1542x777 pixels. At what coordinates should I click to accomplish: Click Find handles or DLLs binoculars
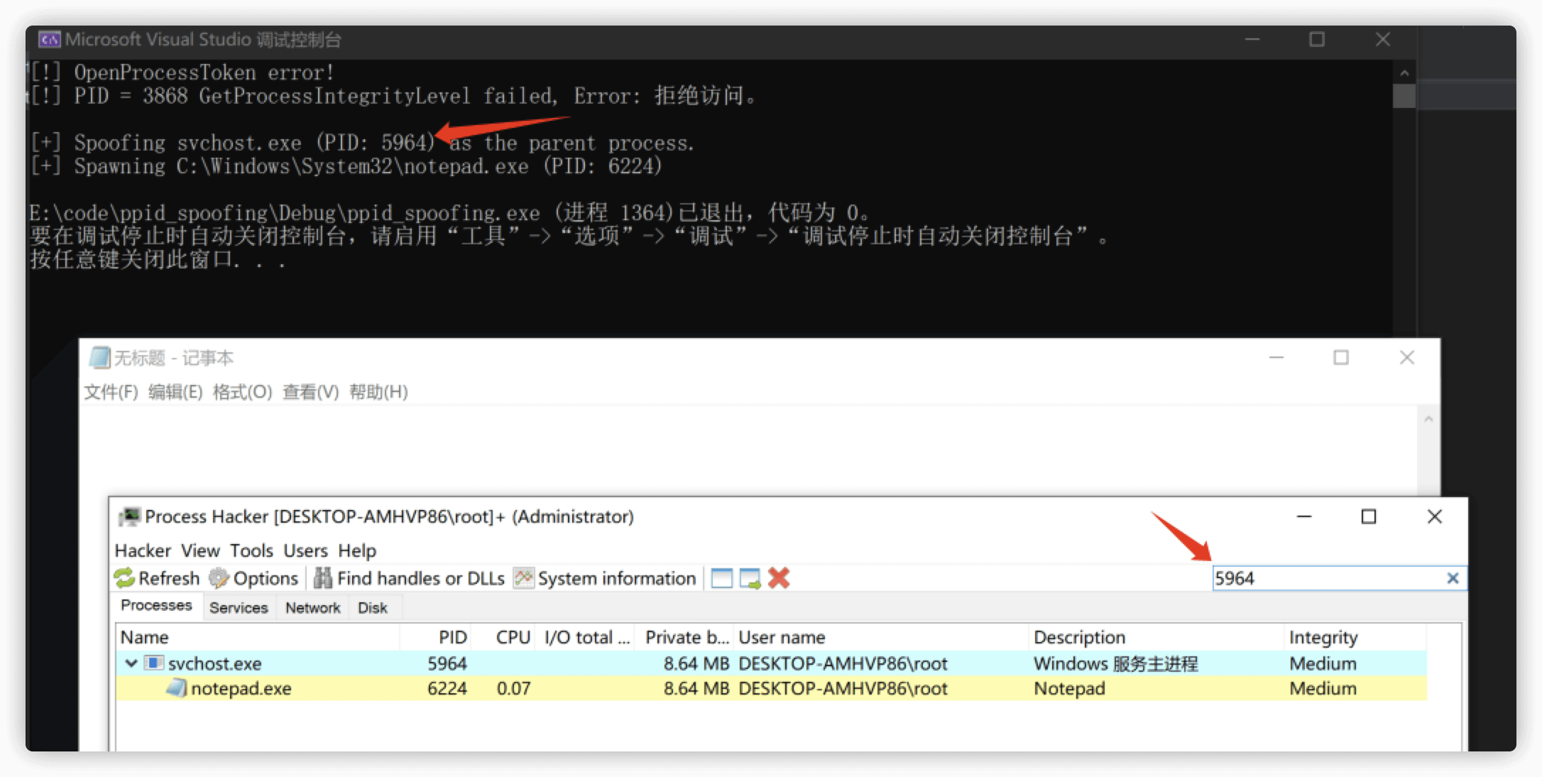323,578
